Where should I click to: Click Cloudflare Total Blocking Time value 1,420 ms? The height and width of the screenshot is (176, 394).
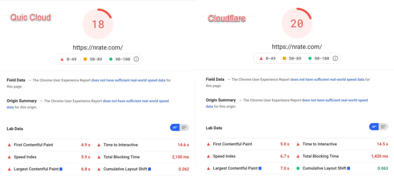379,156
